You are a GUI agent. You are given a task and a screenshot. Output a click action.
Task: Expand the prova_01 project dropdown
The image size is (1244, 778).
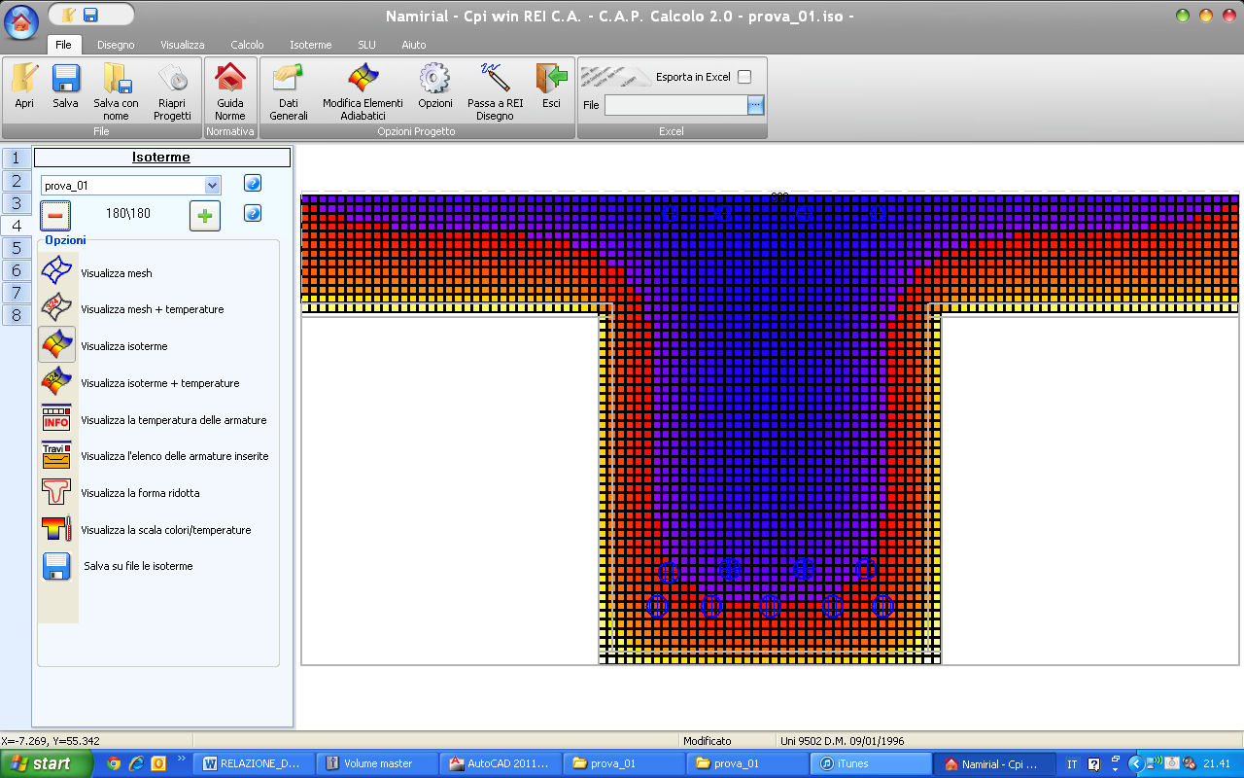213,185
